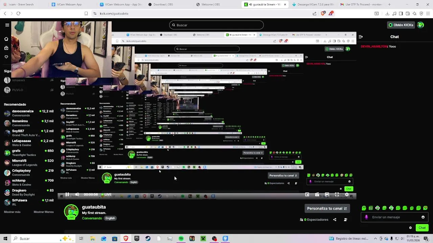Screen dimensions: 433x243
Task: Open Dragkero recommended channel
Action: click(x=29, y=192)
